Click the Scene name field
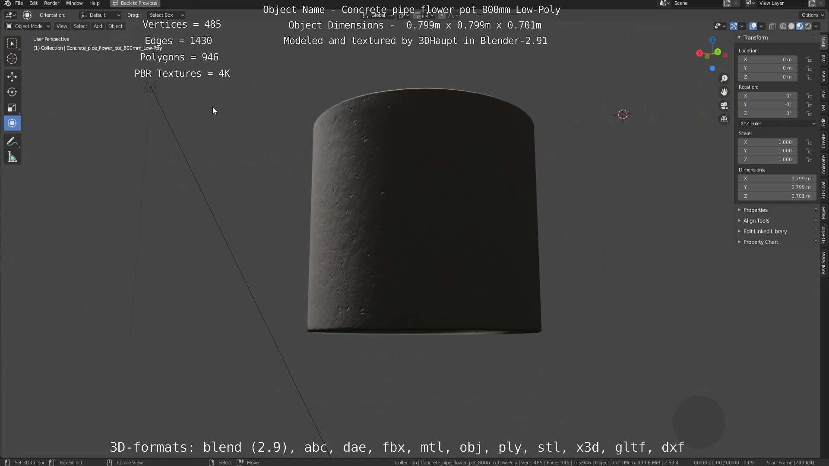The width and height of the screenshot is (829, 466). coord(696,3)
